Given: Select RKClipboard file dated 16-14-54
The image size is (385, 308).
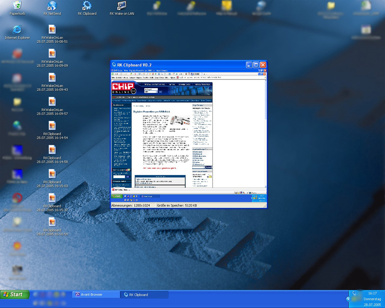Looking at the screenshot, I should (x=51, y=126).
